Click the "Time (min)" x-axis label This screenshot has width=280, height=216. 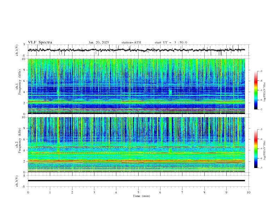click(x=141, y=196)
